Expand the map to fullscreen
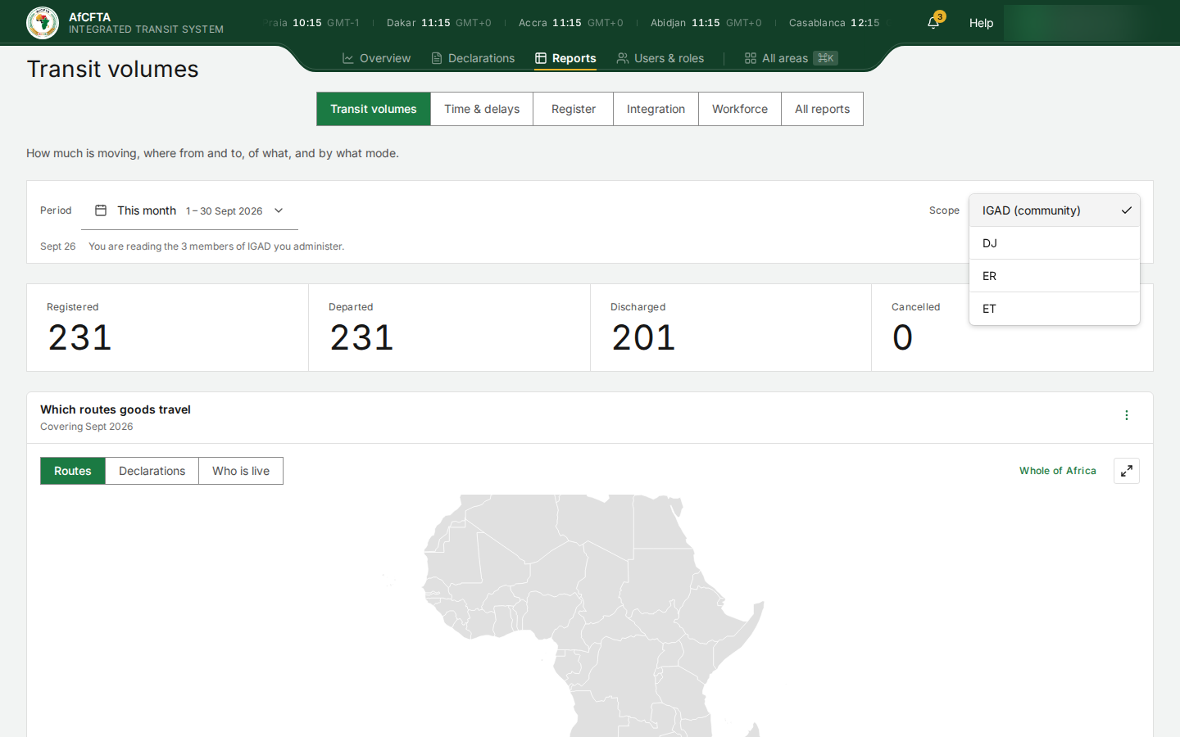The height and width of the screenshot is (737, 1180). click(1127, 471)
